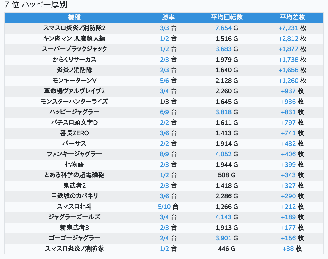Select the モンキーターンV machine name
This screenshot has height=259, width=328.
[x=74, y=81]
